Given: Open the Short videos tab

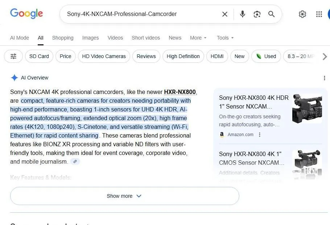Looking at the screenshot, I should point(146,38).
